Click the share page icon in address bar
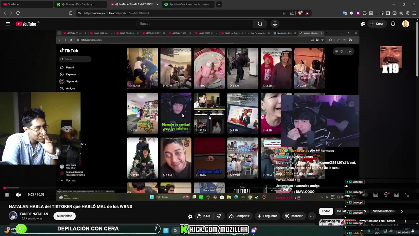The image size is (419, 236). (x=292, y=13)
